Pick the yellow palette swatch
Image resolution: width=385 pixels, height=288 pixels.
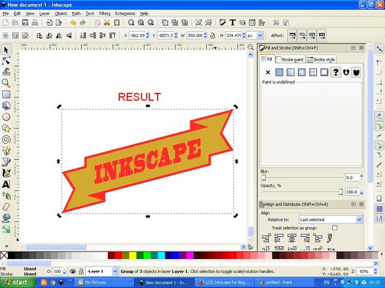tap(133, 256)
